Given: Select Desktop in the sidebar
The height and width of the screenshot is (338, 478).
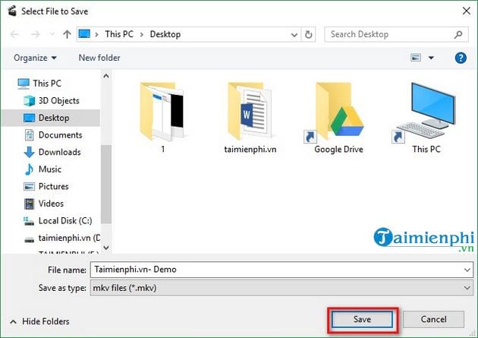Looking at the screenshot, I should coord(51,118).
